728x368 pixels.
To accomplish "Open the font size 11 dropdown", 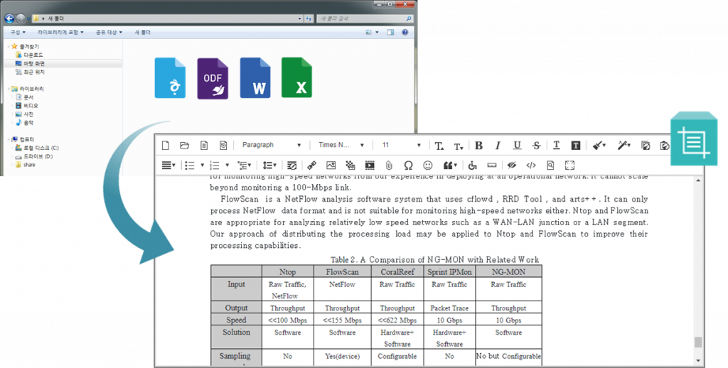I will coord(401,145).
